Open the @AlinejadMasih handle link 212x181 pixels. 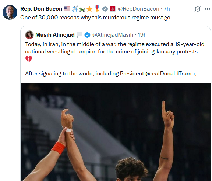pos(113,35)
